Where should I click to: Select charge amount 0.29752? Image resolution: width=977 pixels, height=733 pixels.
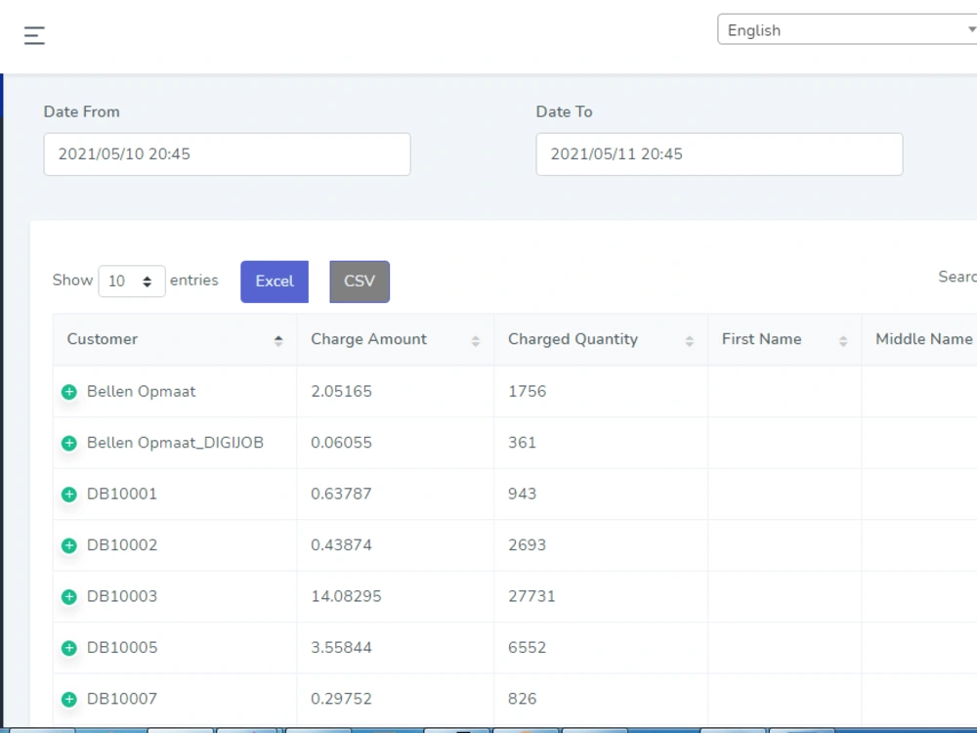click(x=341, y=698)
